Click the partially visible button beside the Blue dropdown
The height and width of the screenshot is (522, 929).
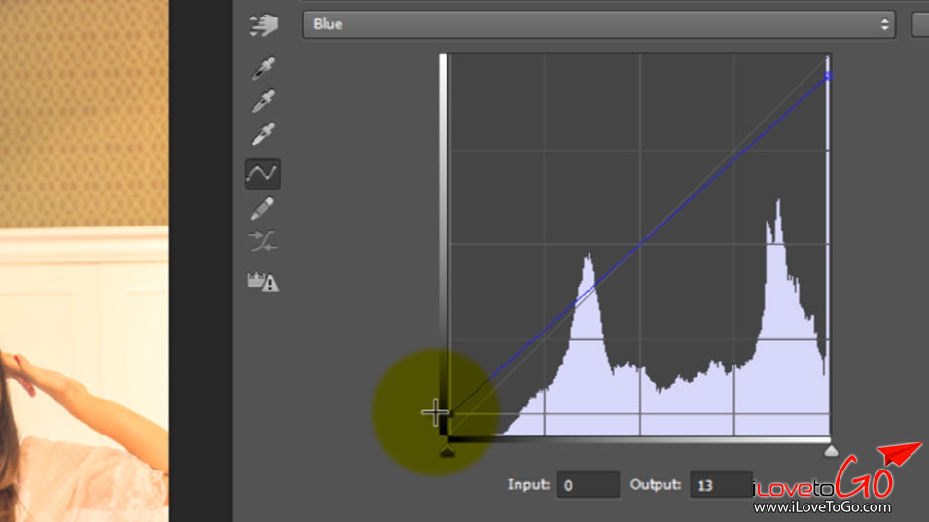pos(919,25)
